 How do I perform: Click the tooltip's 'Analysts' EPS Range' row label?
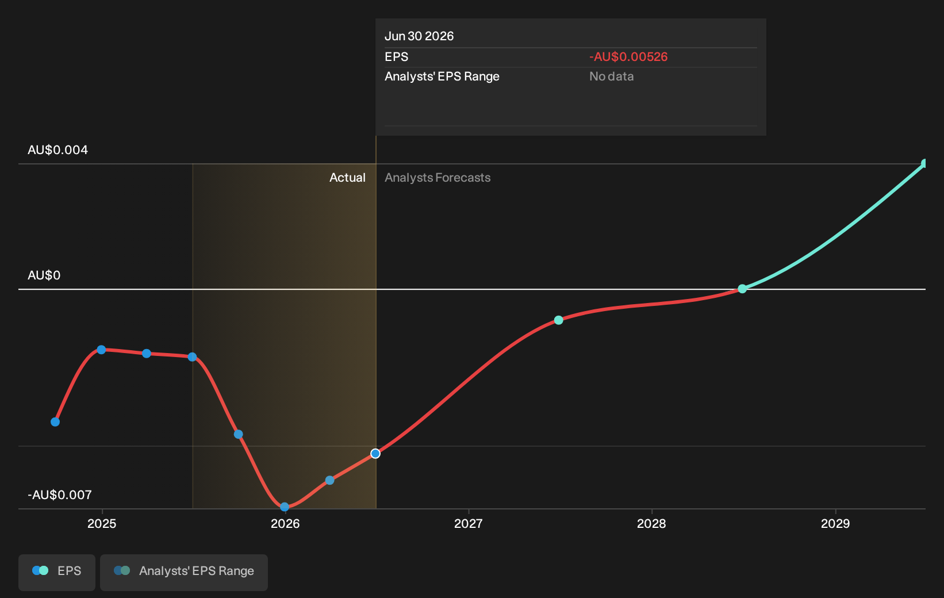[442, 76]
